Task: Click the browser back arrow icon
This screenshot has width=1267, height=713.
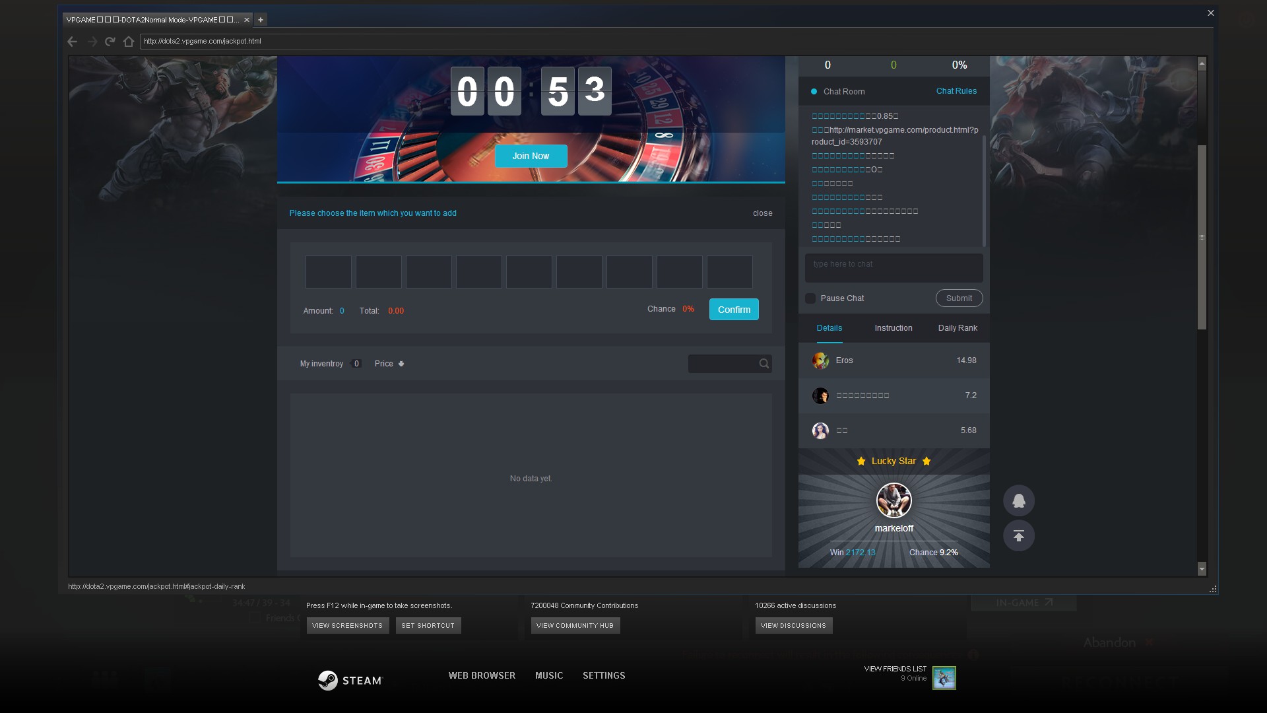Action: pyautogui.click(x=73, y=42)
